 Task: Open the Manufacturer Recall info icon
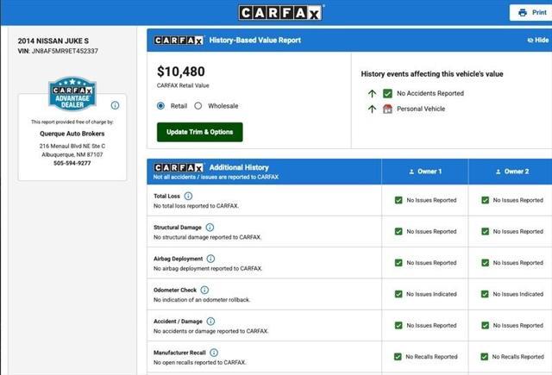coord(214,353)
